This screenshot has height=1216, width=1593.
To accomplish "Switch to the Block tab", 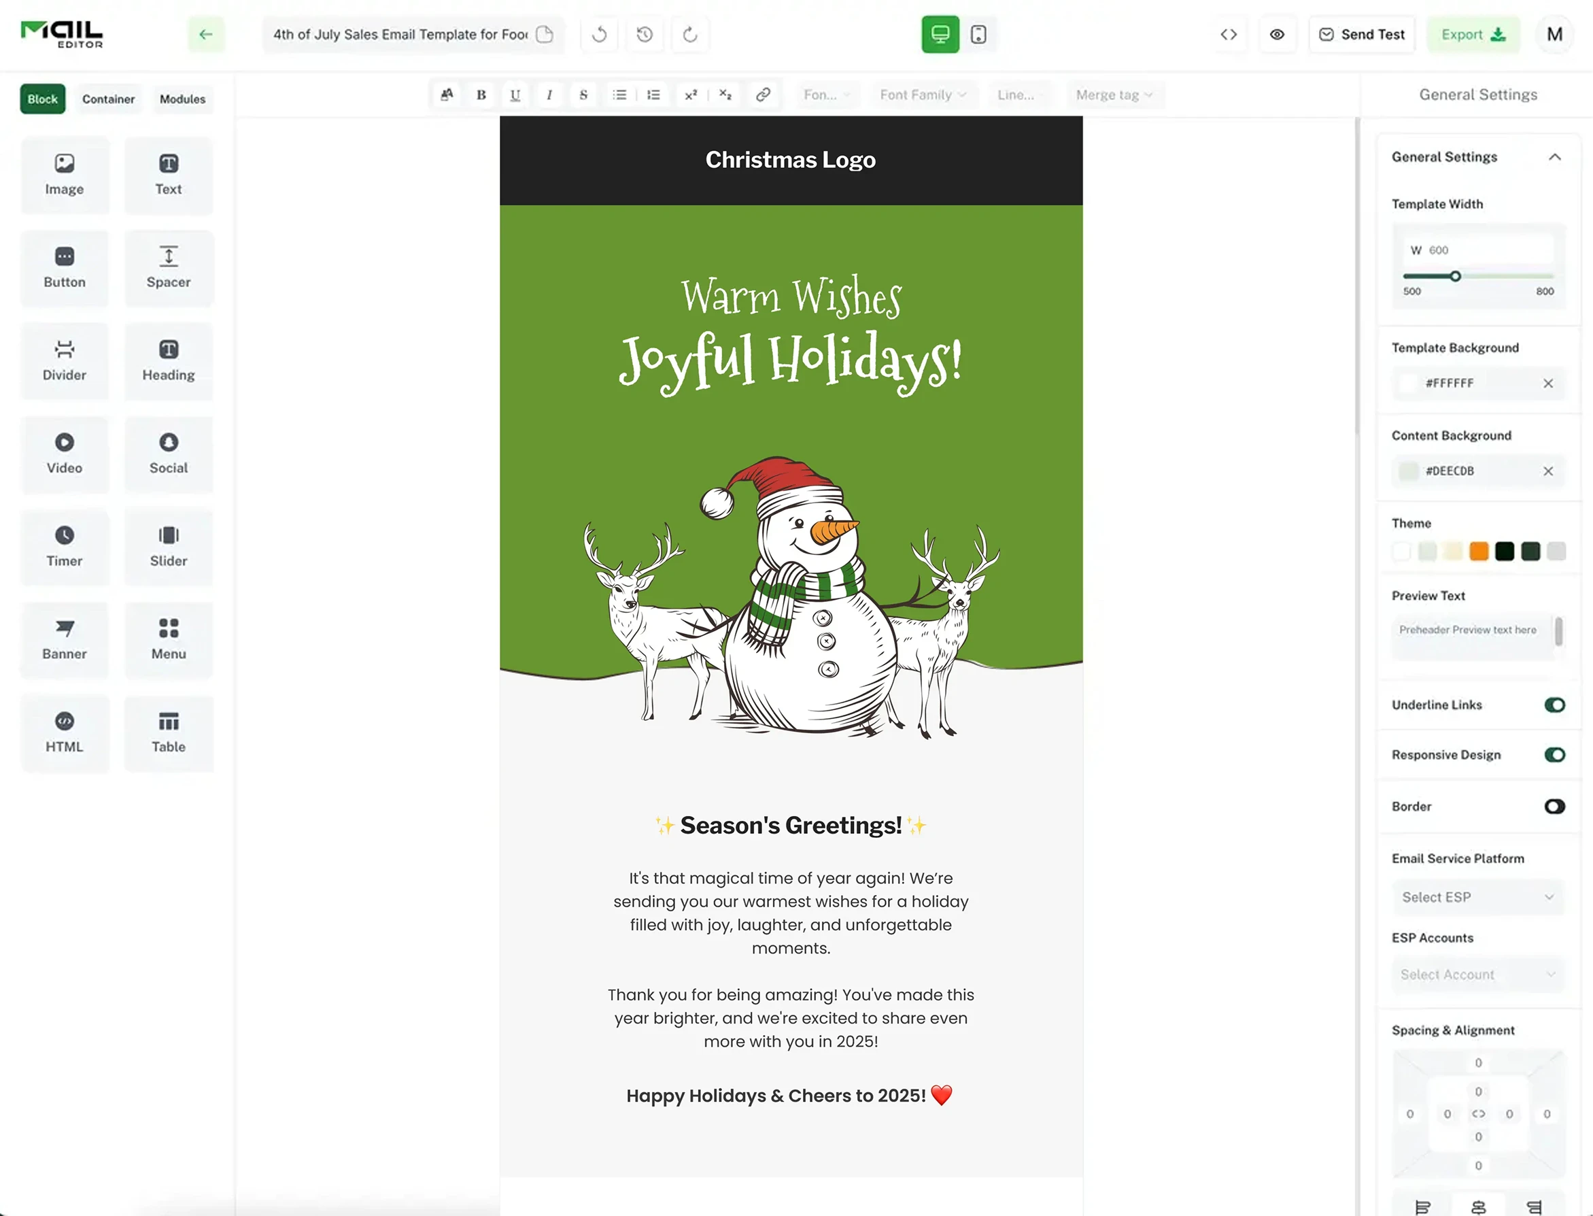I will coord(43,99).
